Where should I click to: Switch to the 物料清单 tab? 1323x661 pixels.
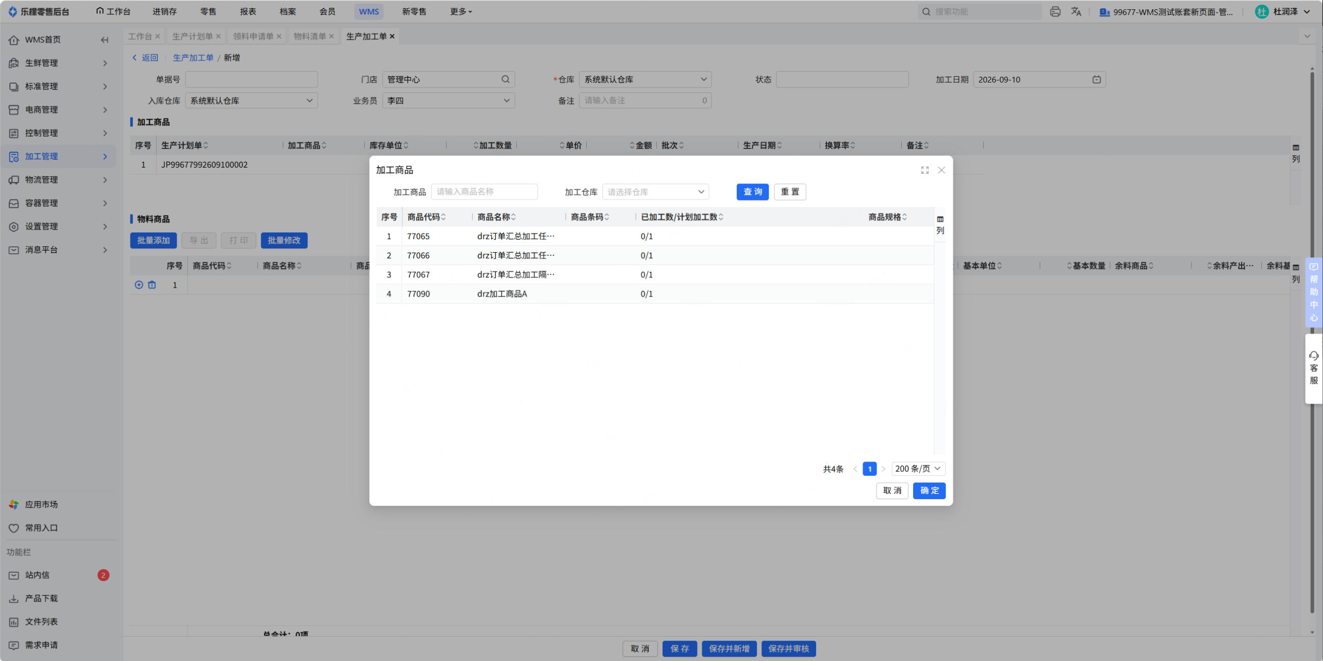tap(309, 36)
